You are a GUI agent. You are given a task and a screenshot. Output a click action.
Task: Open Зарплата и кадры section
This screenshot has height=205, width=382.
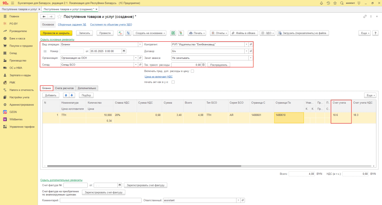click(x=20, y=75)
